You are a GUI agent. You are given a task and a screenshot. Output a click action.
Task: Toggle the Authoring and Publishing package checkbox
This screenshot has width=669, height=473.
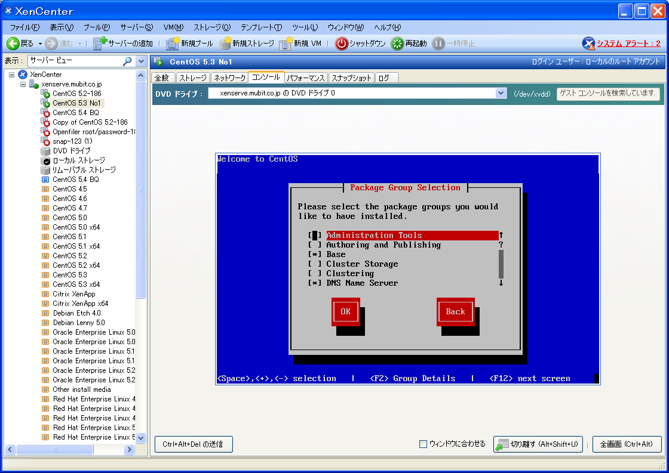315,245
